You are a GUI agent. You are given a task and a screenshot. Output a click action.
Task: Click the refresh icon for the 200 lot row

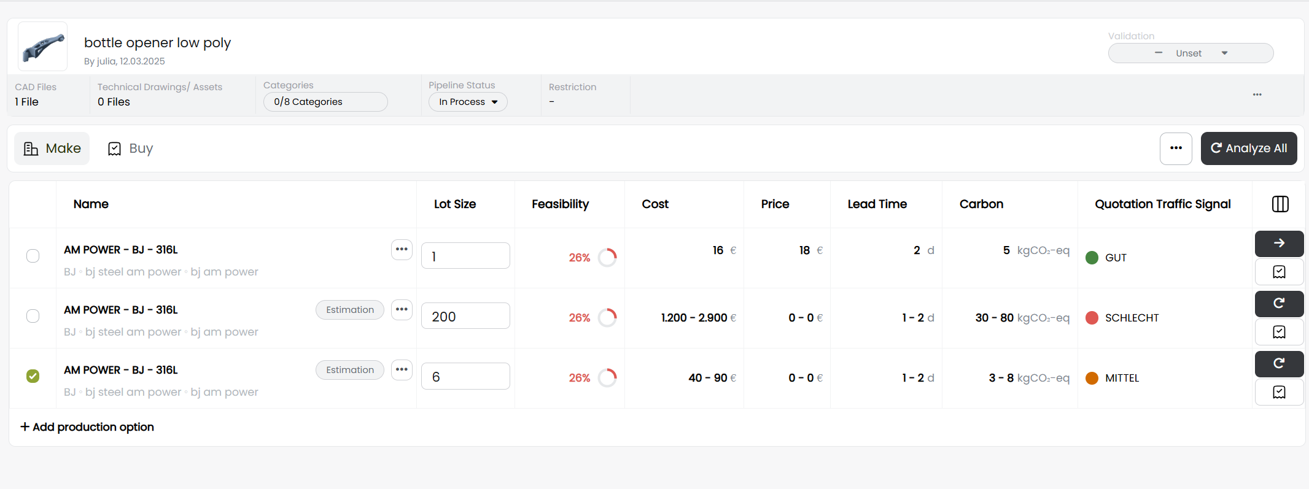coord(1279,304)
